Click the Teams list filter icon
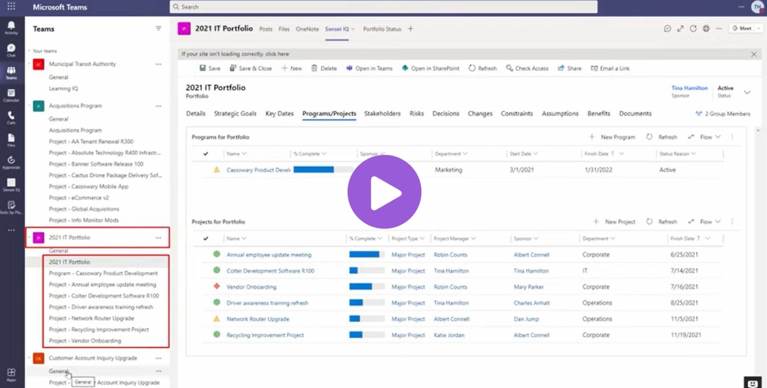Screen dimensions: 767x388 click(158, 28)
